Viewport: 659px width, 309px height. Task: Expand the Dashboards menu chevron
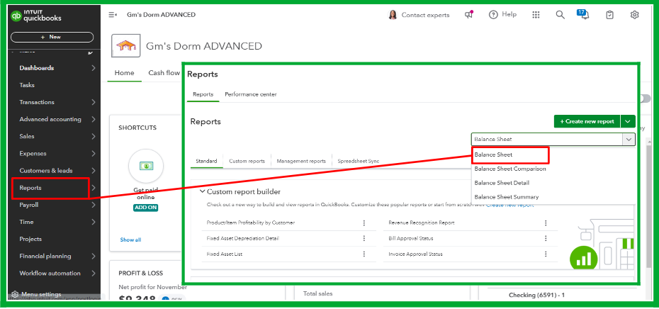coord(94,68)
